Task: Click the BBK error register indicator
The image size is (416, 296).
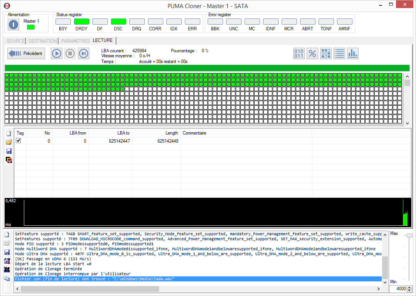Action: [x=215, y=22]
